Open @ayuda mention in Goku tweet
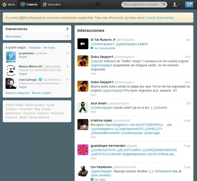The image size is (197, 181). click(x=97, y=61)
